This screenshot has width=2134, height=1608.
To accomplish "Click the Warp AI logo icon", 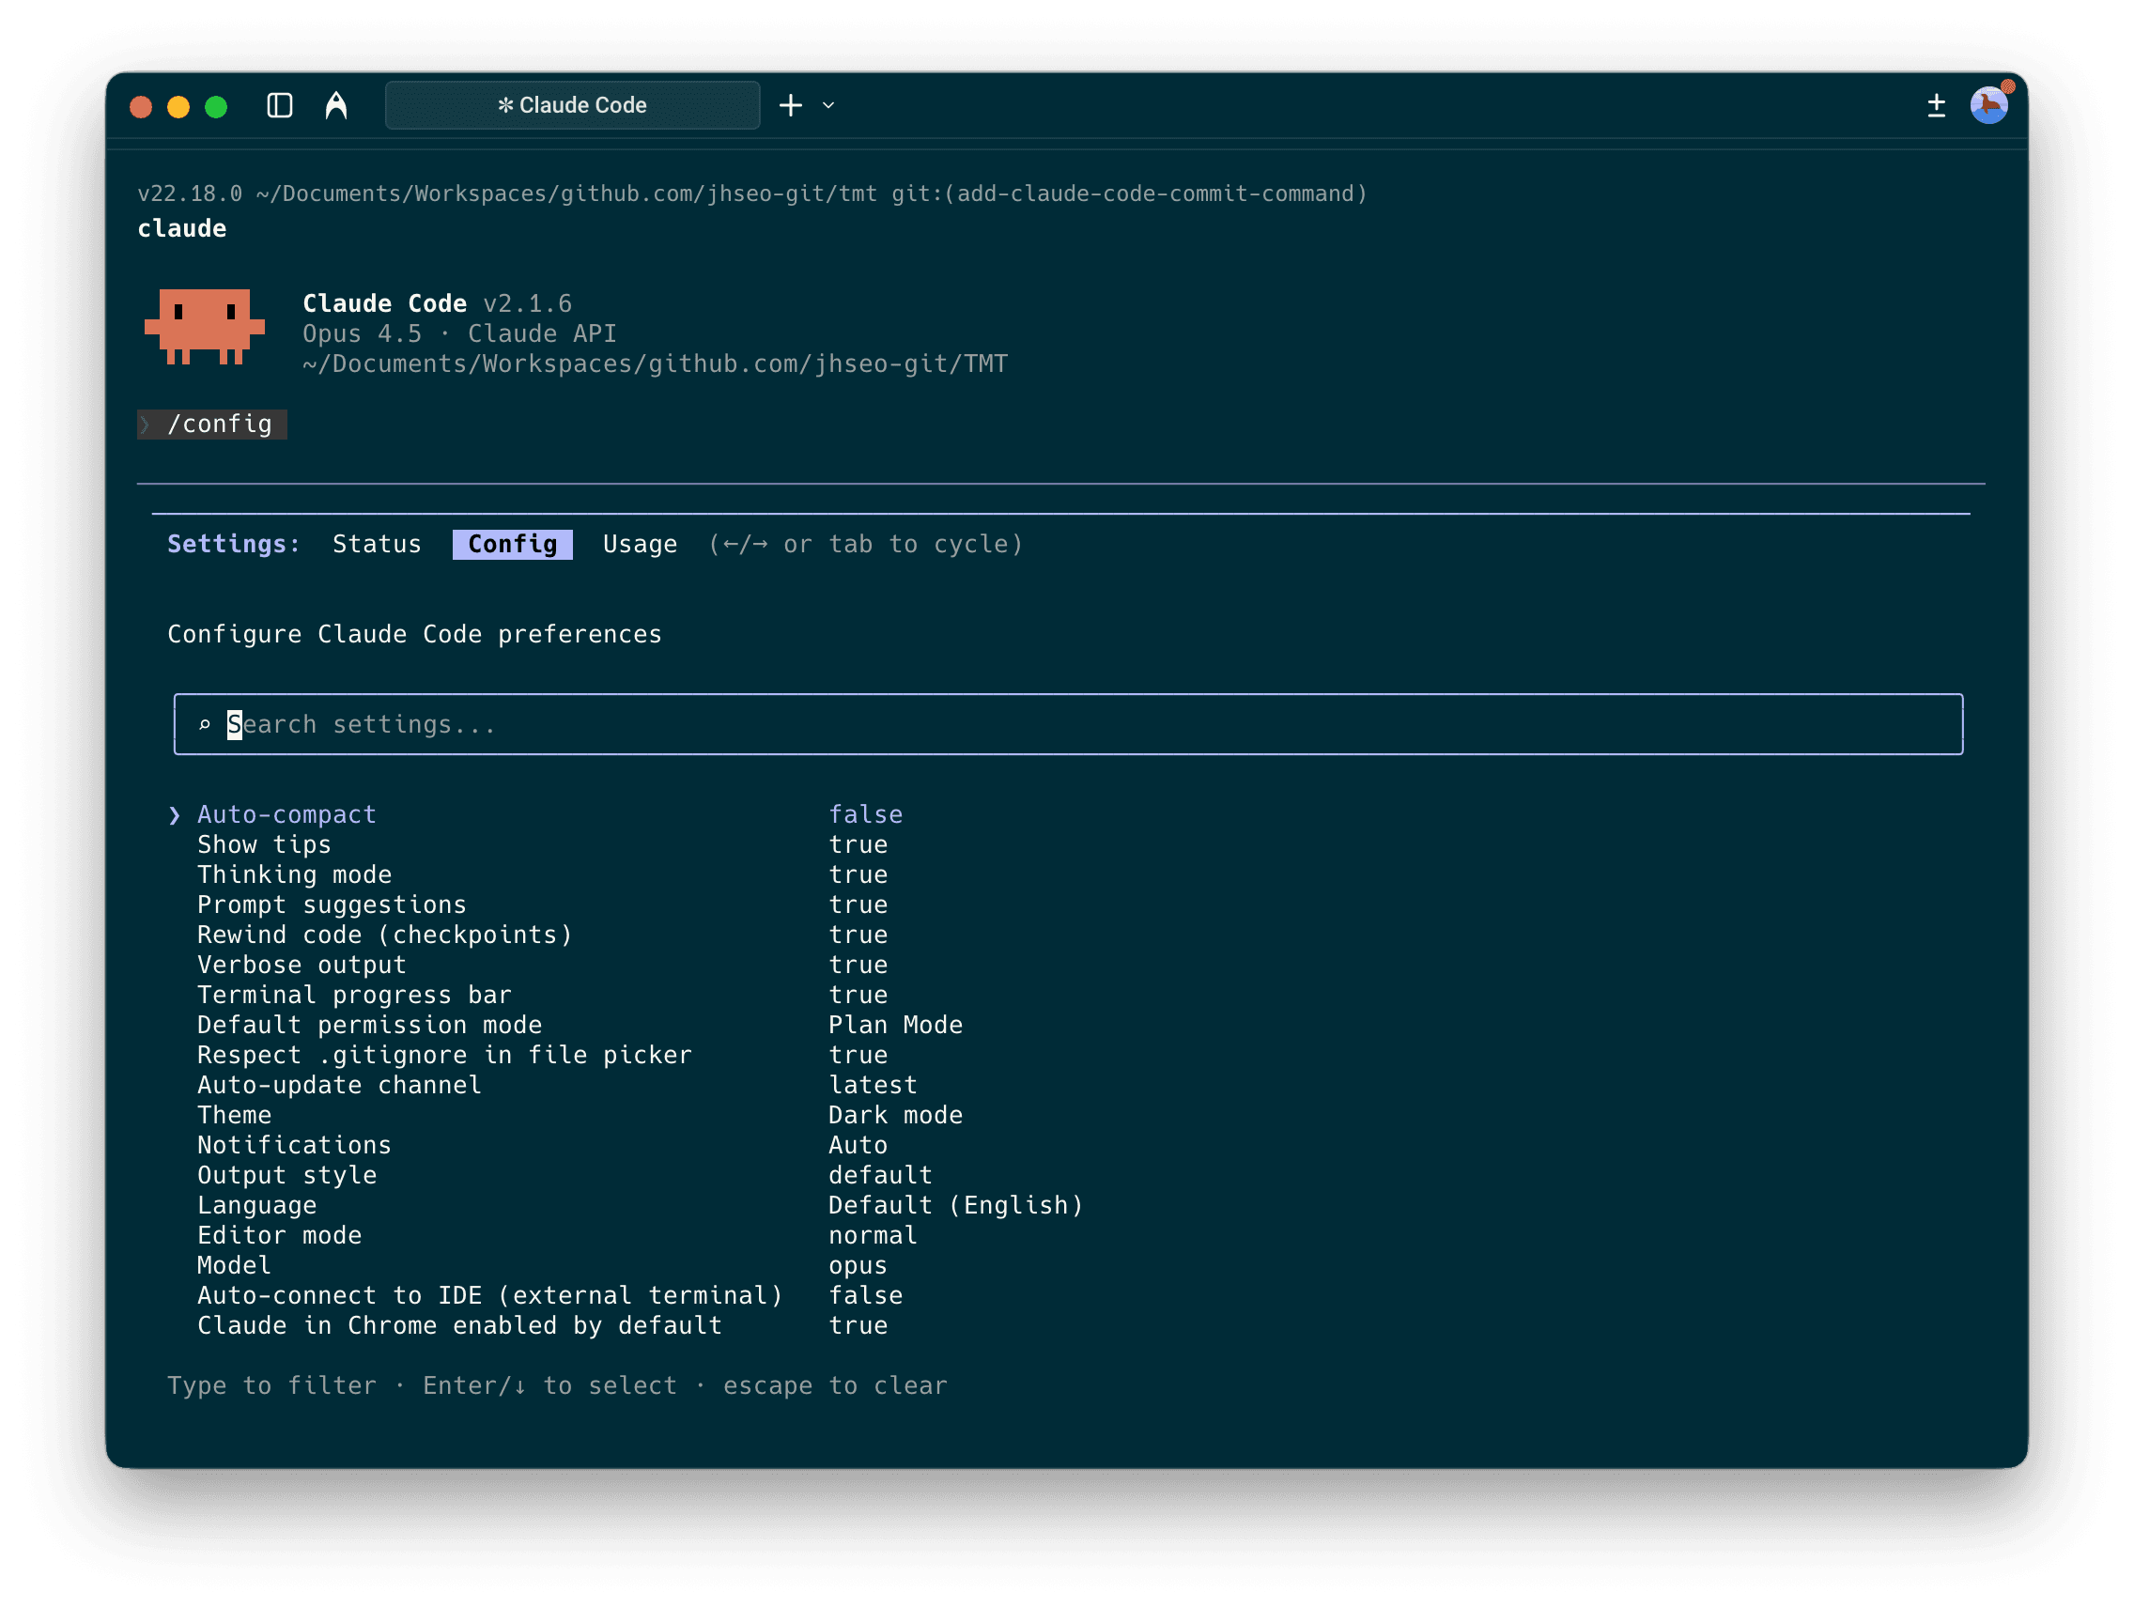I will (335, 105).
